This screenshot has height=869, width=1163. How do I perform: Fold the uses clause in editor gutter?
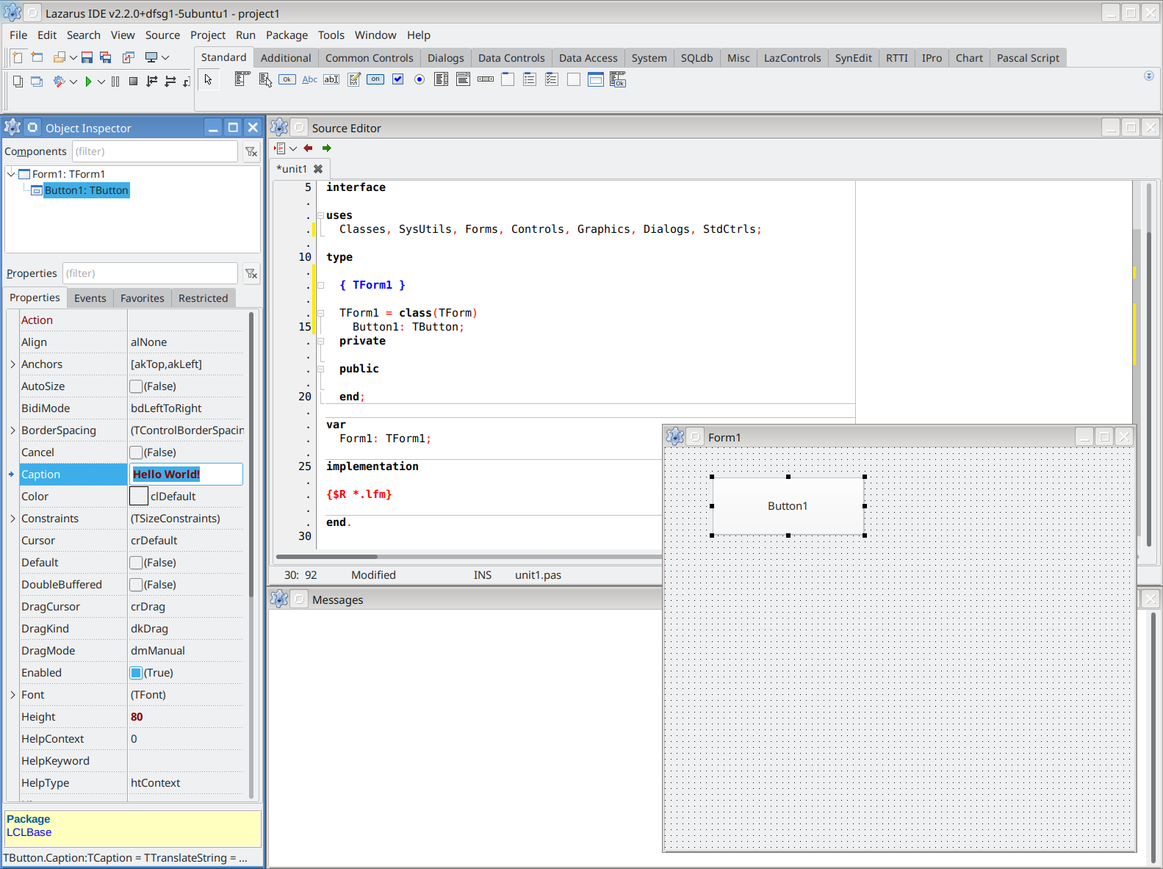(320, 215)
